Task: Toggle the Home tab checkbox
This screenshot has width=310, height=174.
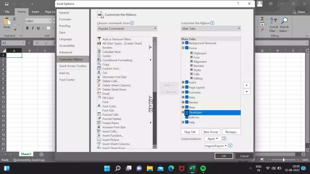Action: coord(187,48)
